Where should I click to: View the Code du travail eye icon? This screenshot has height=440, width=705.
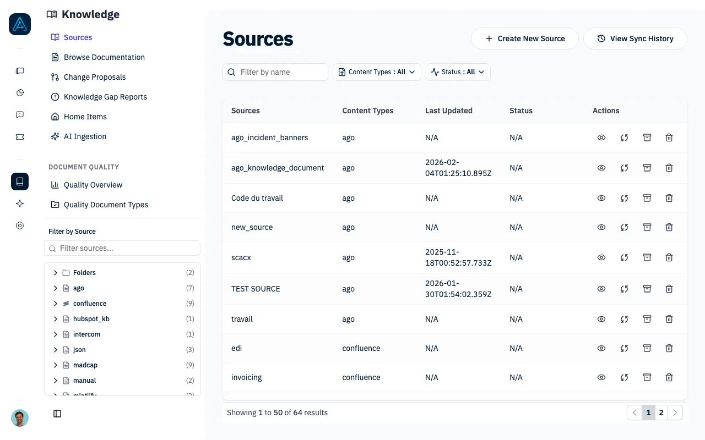click(x=601, y=198)
